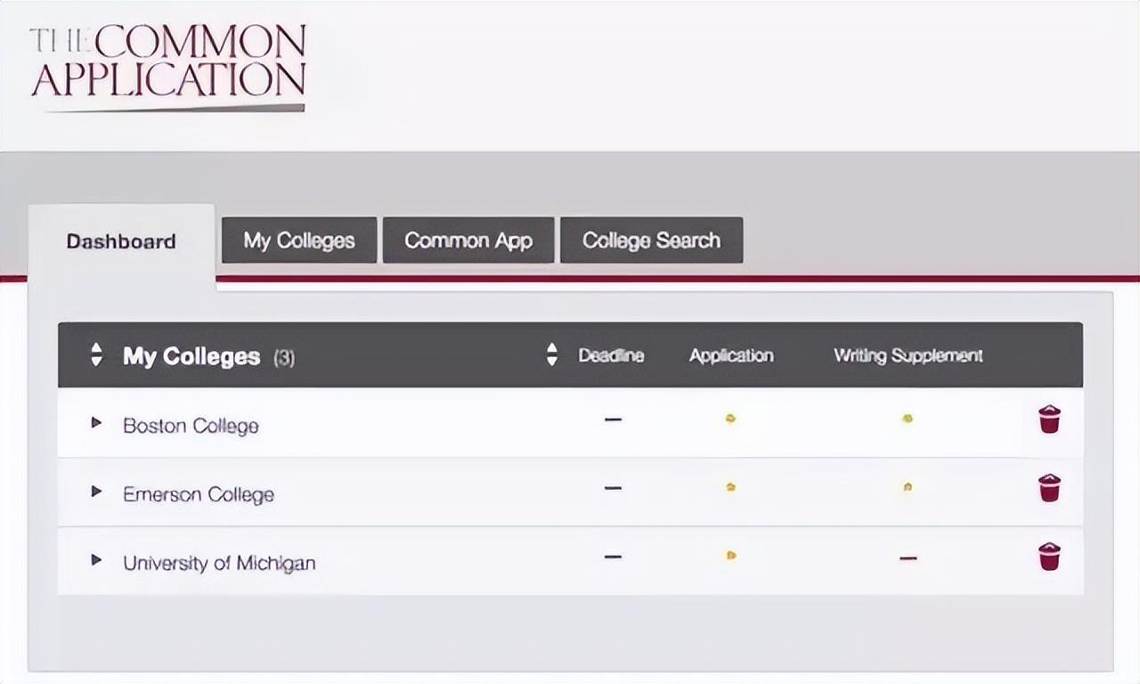Click Boston College writing supplement status dot
Screen dimensions: 1140x684
pyautogui.click(x=908, y=418)
